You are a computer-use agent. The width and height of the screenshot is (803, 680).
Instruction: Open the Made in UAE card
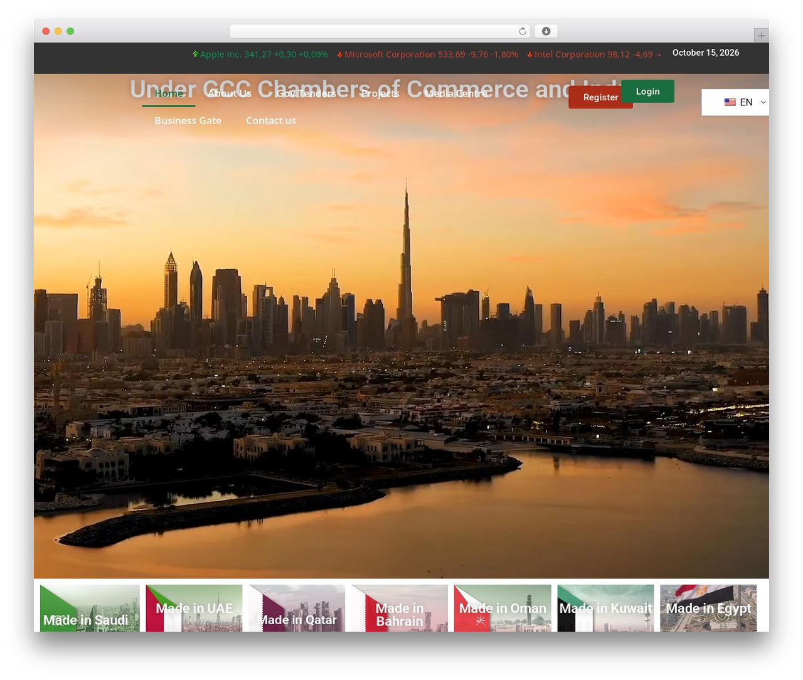194,608
